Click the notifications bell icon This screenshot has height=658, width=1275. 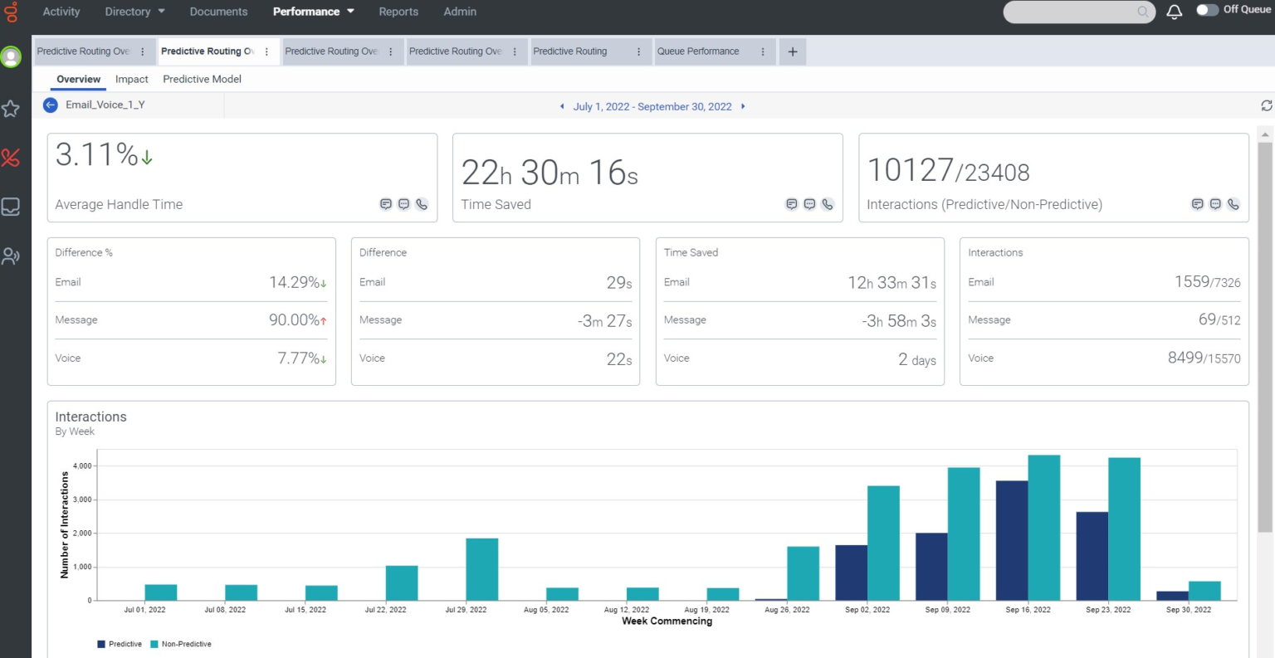coord(1174,12)
